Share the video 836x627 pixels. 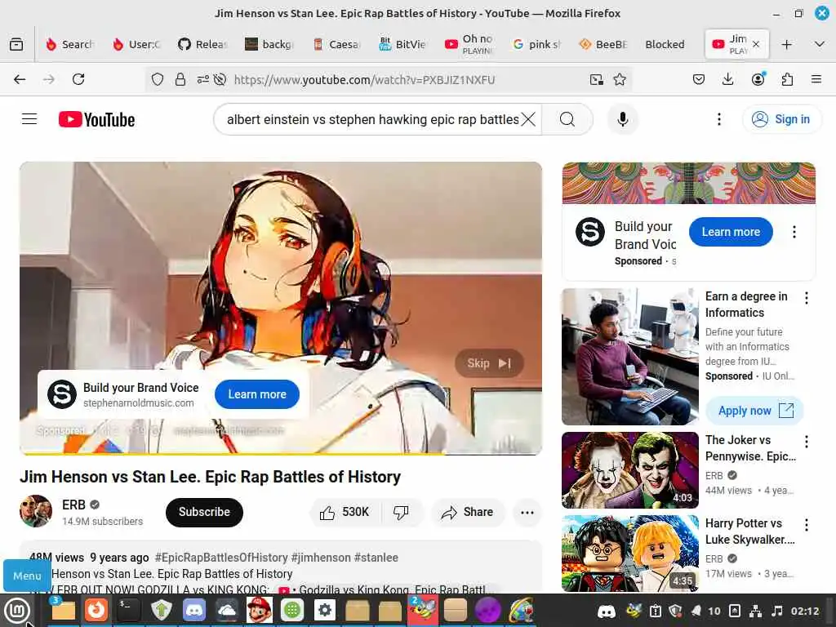468,513
